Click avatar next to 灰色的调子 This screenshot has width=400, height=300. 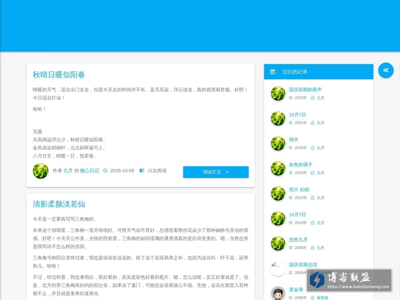click(x=278, y=169)
